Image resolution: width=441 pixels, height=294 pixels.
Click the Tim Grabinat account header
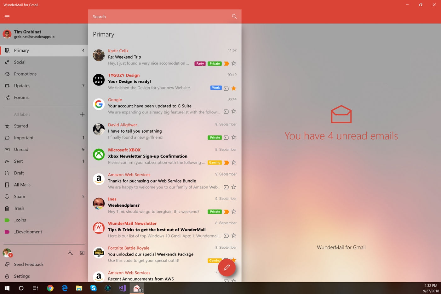click(44, 34)
